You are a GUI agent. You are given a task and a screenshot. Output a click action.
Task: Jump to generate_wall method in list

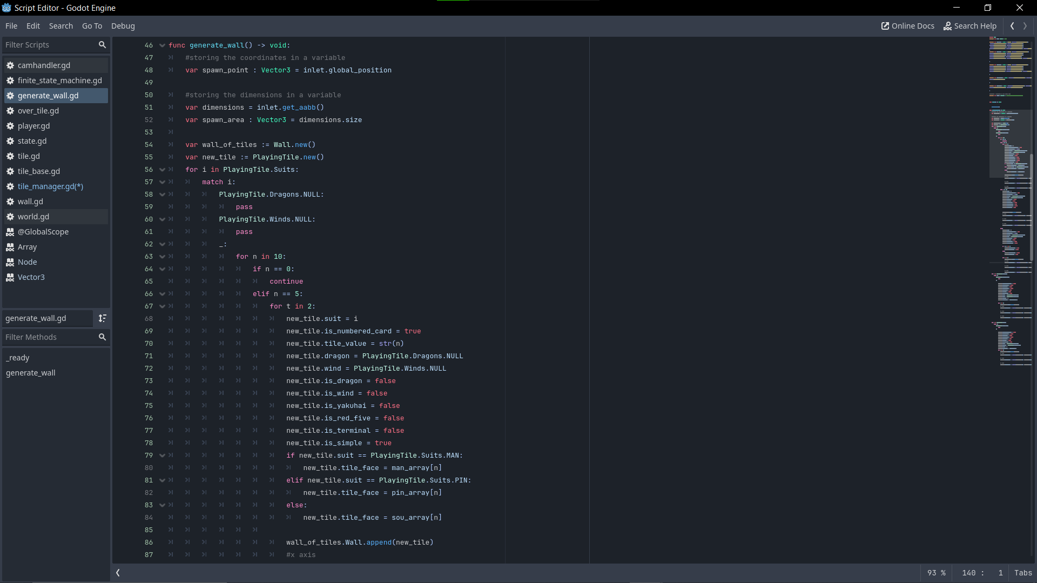tap(31, 373)
